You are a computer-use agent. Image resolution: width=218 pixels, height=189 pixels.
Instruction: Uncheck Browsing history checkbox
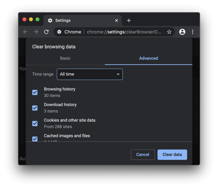point(35,92)
